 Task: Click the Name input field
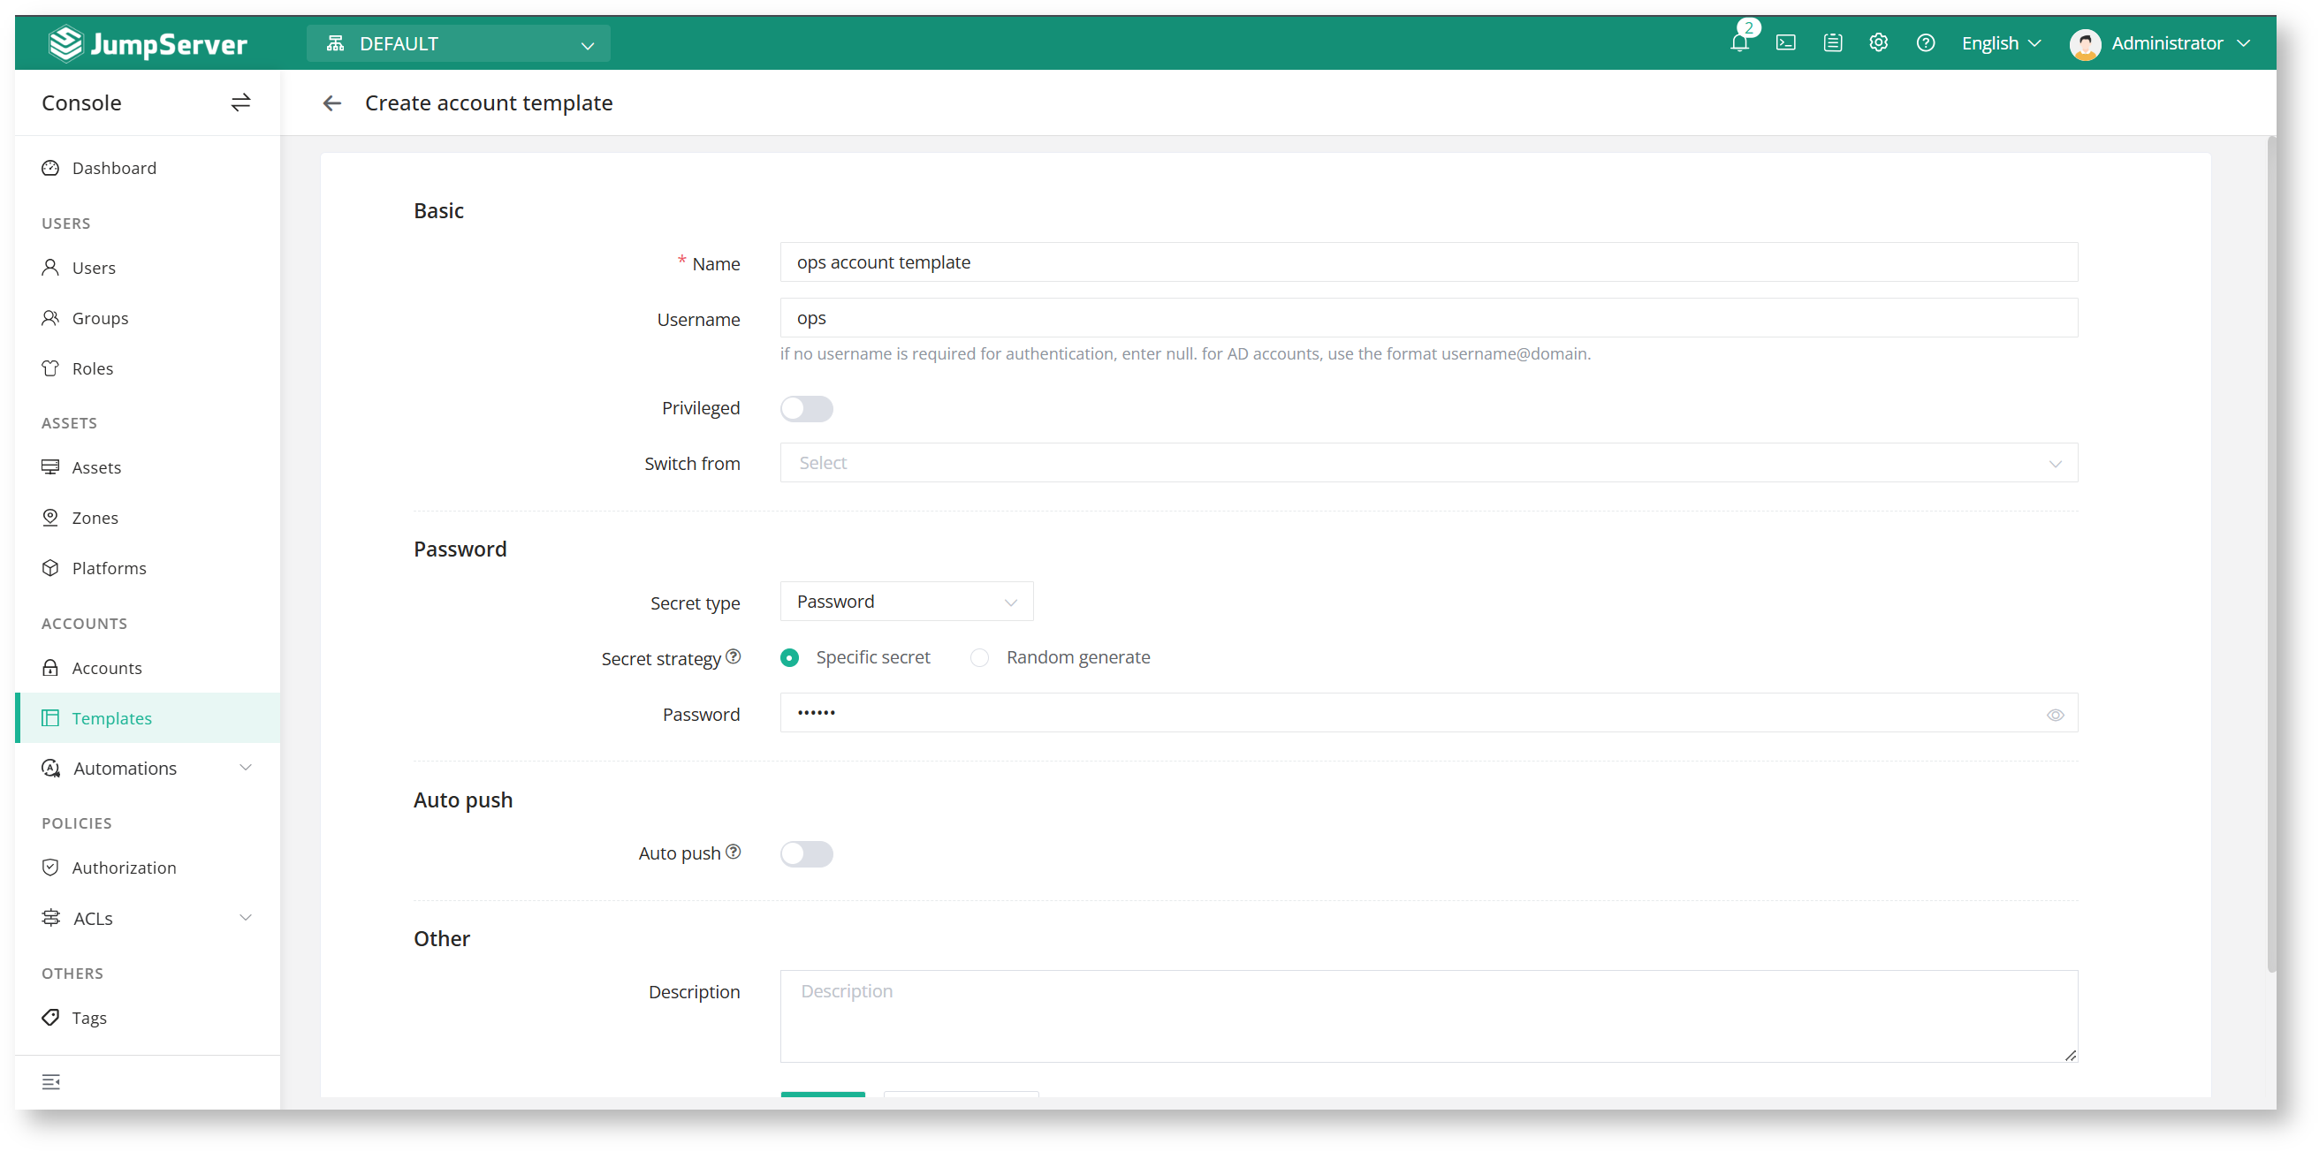[x=1429, y=261]
